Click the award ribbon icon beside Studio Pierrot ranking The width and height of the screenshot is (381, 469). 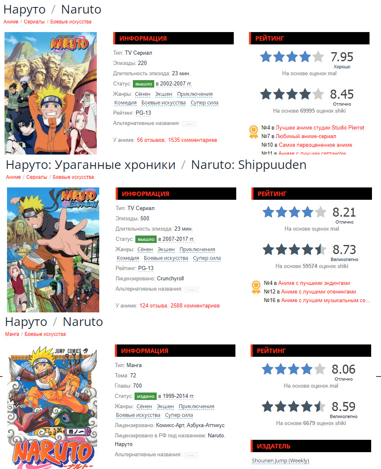(253, 132)
